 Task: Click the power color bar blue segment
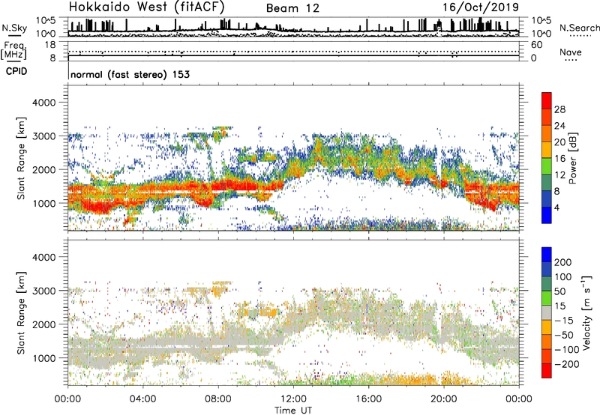pyautogui.click(x=547, y=215)
